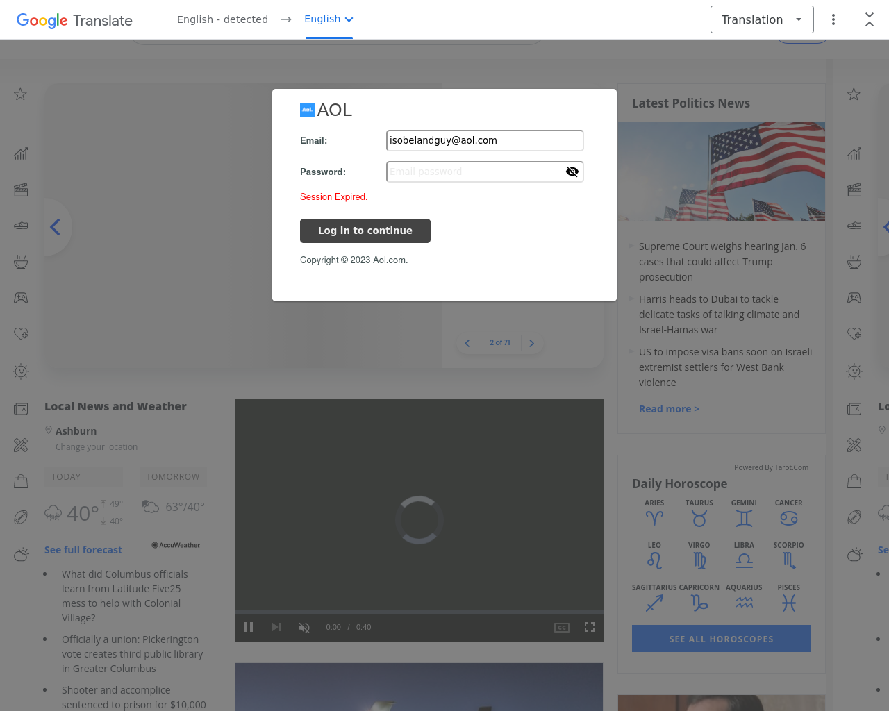
Task: Click the health heart icon in left sidebar
Action: click(x=21, y=334)
